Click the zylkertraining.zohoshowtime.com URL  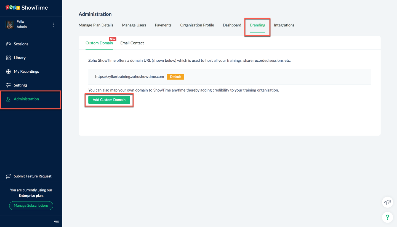[129, 76]
